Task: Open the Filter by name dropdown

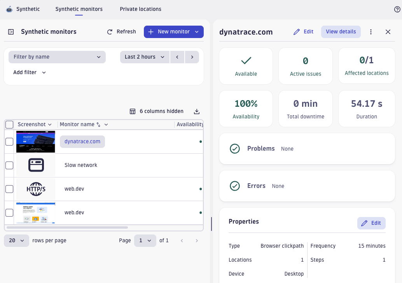Action: coord(57,57)
